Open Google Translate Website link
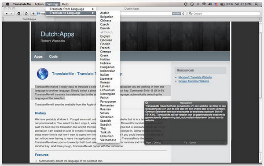Viewport: 264px width, 166px height. tap(194, 81)
